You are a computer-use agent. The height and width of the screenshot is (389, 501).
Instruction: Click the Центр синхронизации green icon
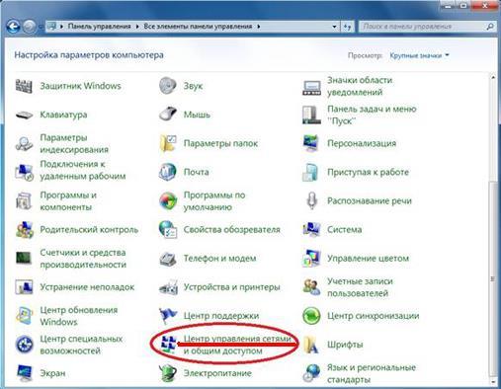[x=311, y=316]
